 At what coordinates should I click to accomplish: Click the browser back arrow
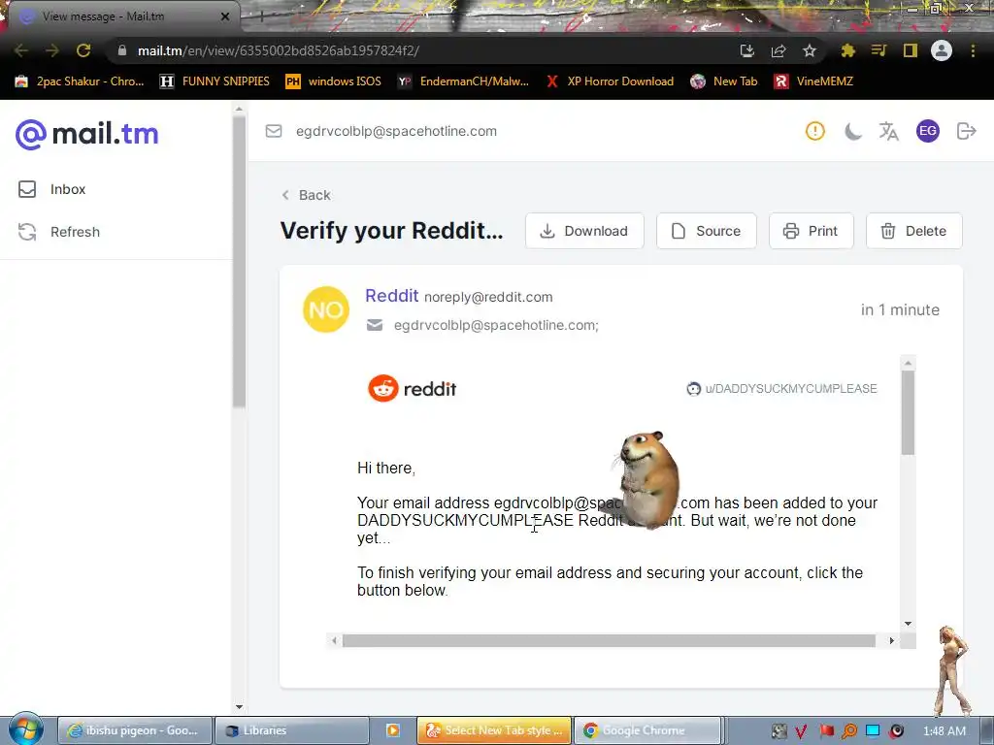pos(21,50)
